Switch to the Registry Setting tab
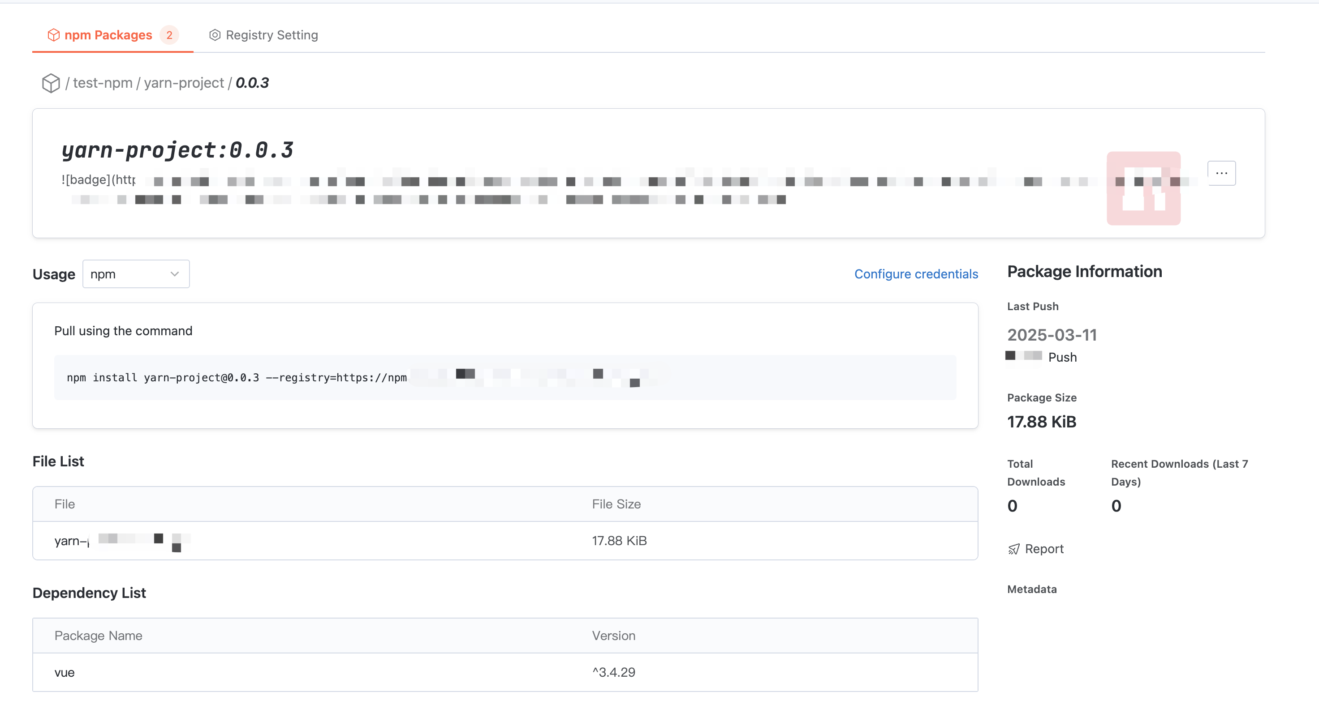 [272, 35]
